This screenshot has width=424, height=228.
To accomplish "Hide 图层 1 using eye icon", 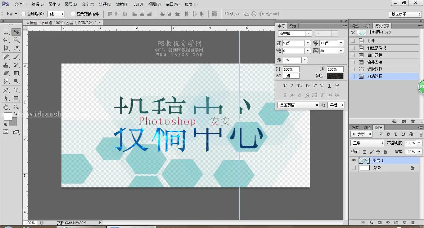I will 354,160.
